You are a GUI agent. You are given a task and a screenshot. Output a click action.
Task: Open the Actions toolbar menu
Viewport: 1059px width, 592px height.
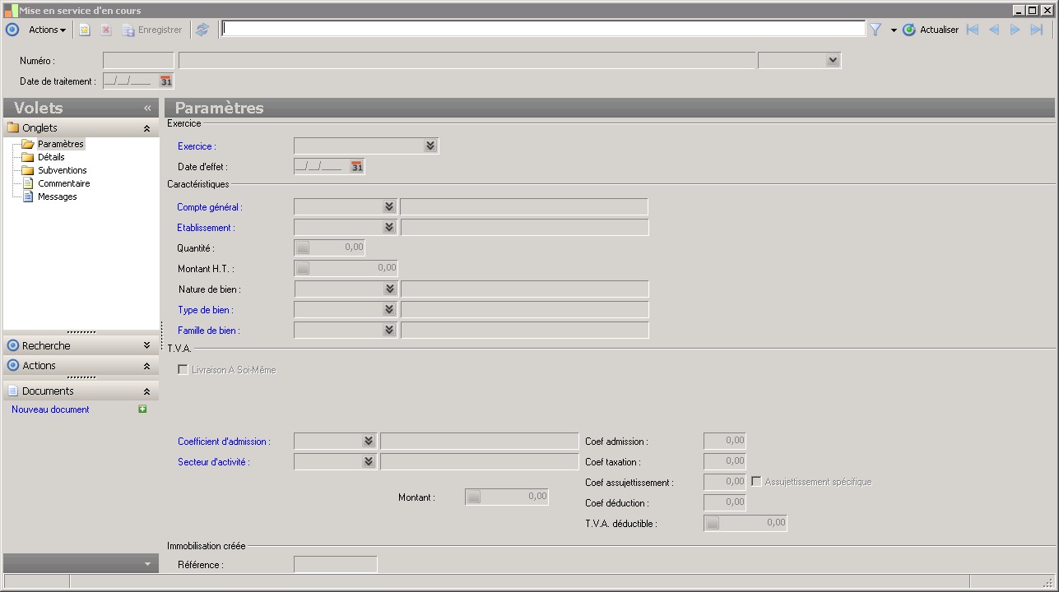point(47,30)
